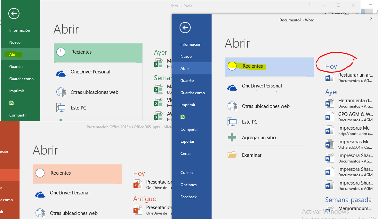Open 'Impresoras Mu...' from http://portalagm location
This screenshot has width=378, height=219.
coord(349,131)
